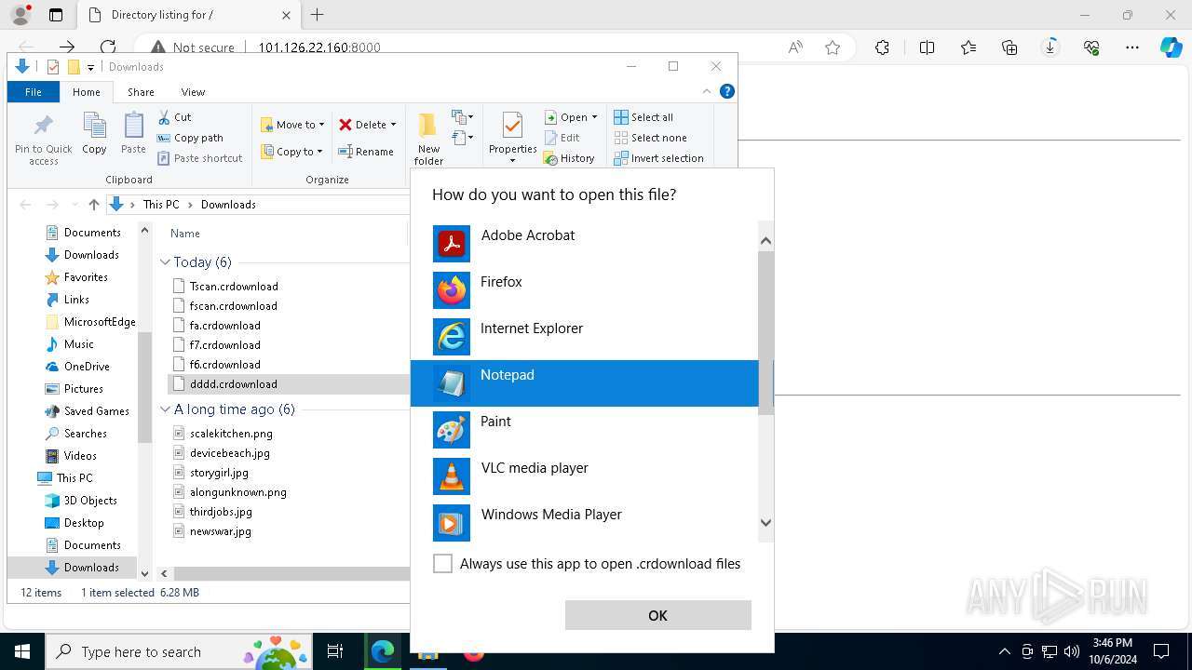Select Adobe Acrobat app icon
This screenshot has width=1192, height=670.
(x=452, y=244)
